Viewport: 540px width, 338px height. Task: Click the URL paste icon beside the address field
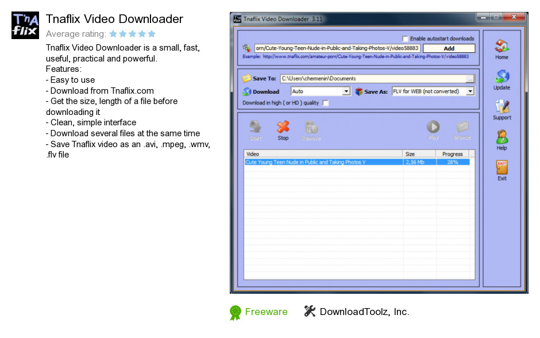(246, 48)
